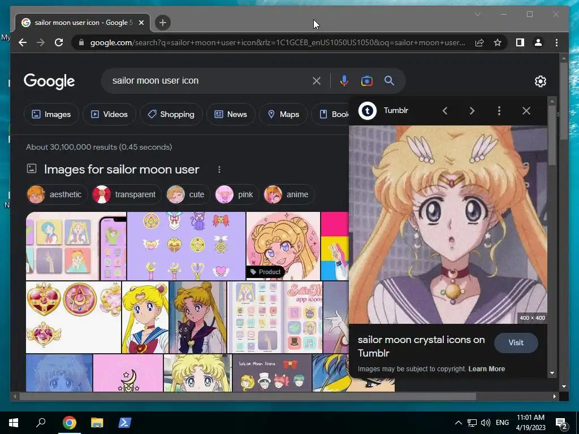579x434 pixels.
Task: Open the Product-tagged Sailor Moon thumbnail
Action: tap(283, 246)
